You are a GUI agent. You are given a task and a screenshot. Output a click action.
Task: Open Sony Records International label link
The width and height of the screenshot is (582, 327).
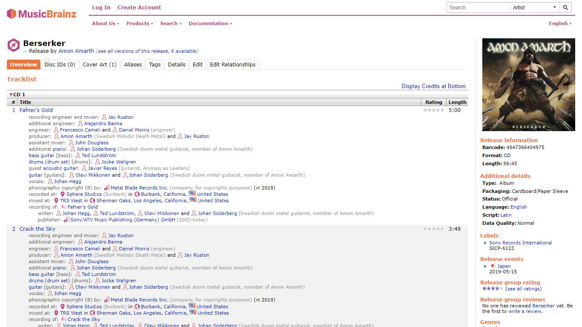tap(521, 243)
